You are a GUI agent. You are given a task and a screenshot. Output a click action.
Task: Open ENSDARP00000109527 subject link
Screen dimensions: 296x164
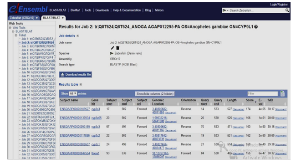(75, 109)
